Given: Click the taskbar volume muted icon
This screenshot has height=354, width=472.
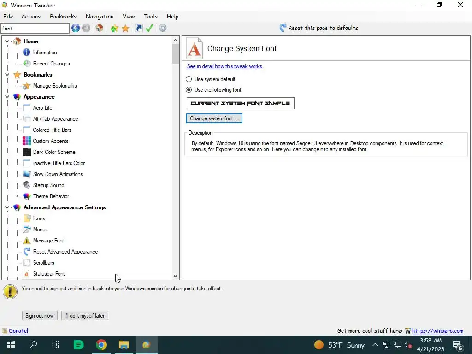Looking at the screenshot, I should pos(408,345).
